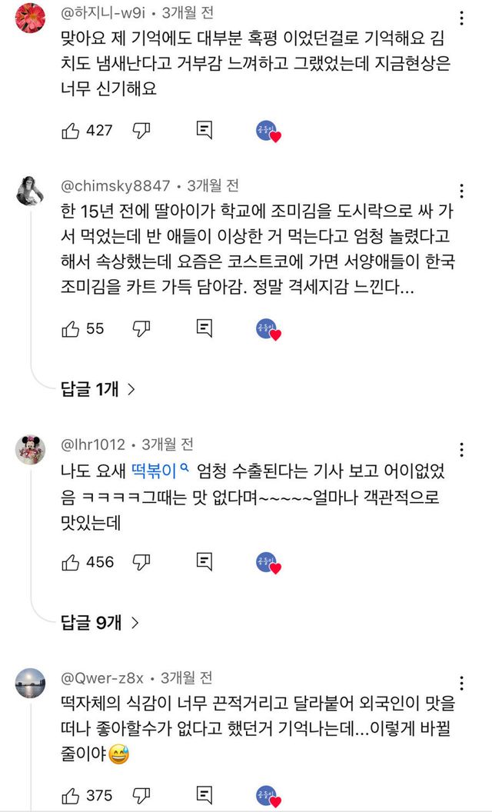The height and width of the screenshot is (812, 492).
Task: Dislike the comment by @하지니-w9i
Action: (x=141, y=130)
